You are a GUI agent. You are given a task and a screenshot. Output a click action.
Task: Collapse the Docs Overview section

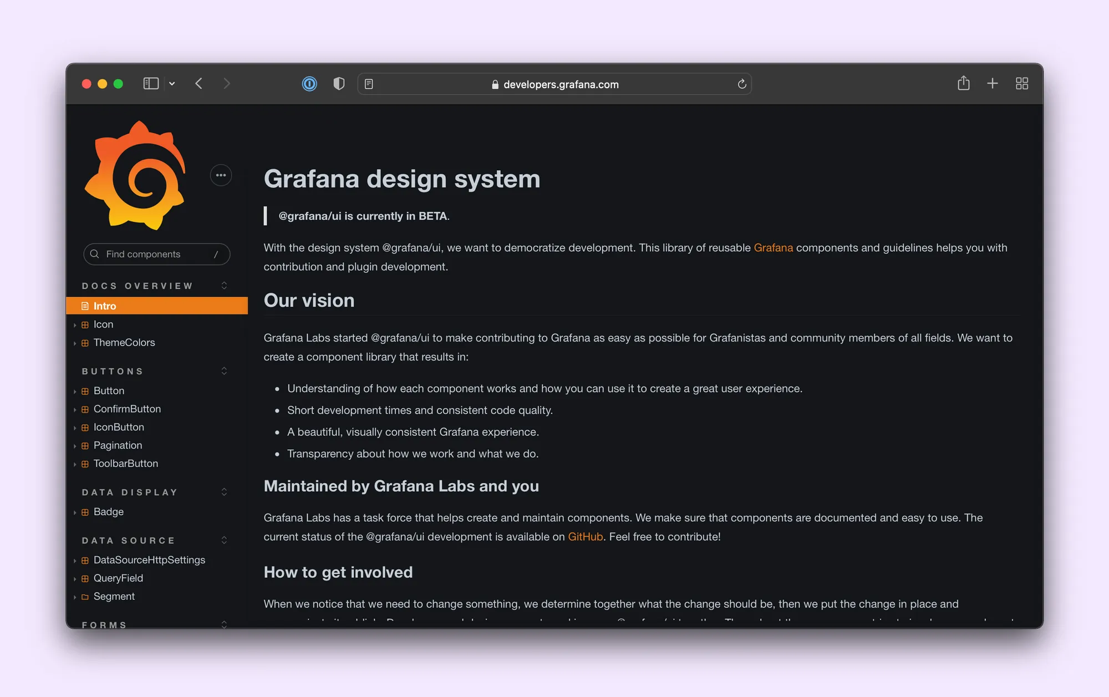click(x=224, y=286)
